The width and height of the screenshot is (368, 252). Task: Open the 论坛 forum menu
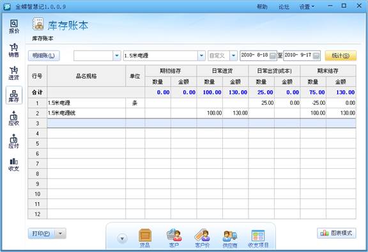coord(284,7)
